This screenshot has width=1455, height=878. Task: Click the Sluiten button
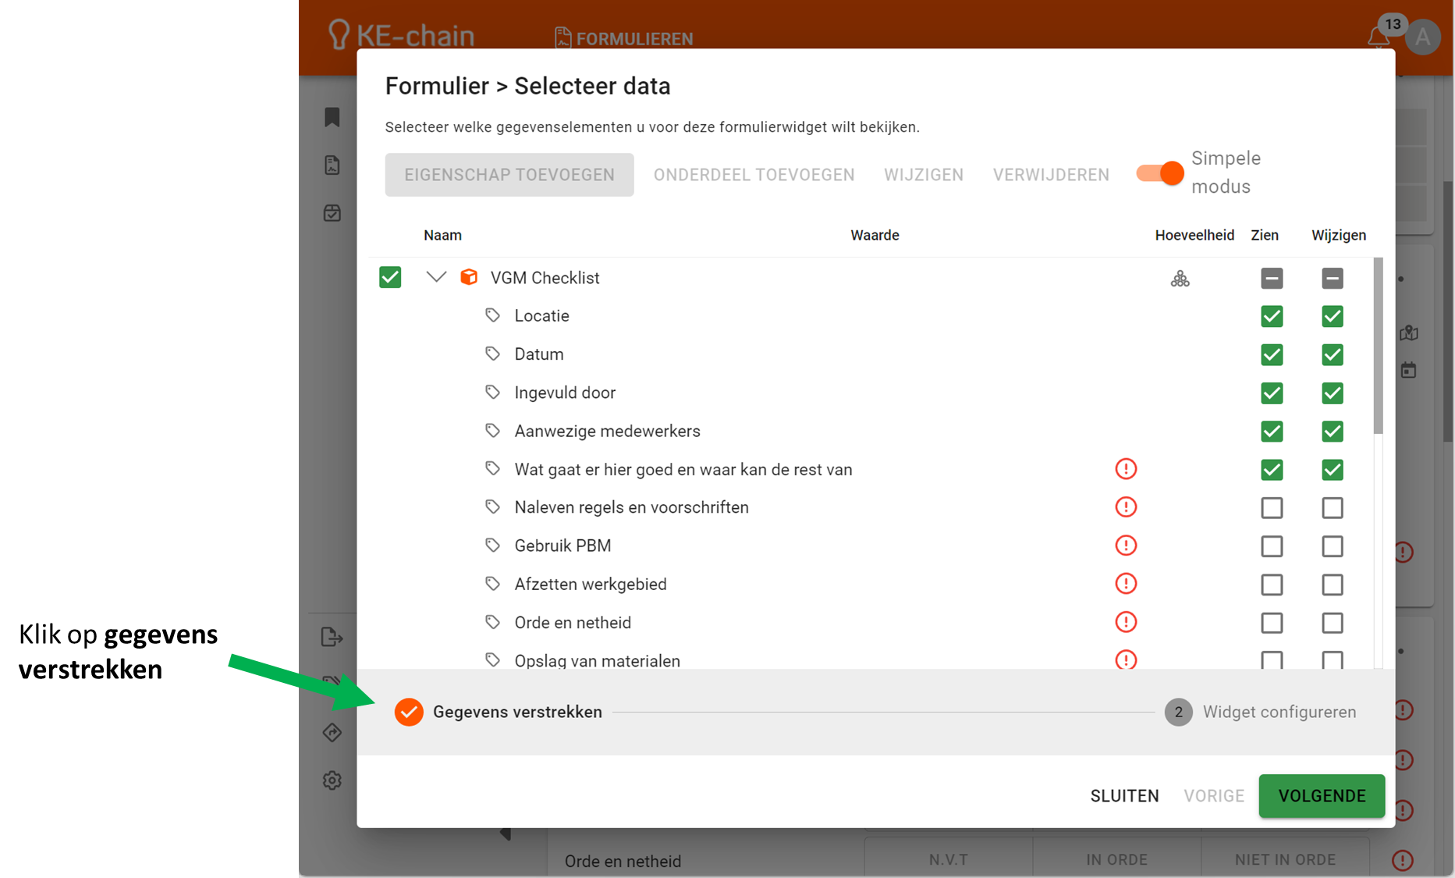pyautogui.click(x=1124, y=796)
